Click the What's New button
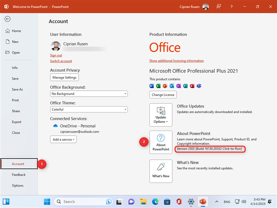Screen dimensions: 277x208 click(161, 171)
